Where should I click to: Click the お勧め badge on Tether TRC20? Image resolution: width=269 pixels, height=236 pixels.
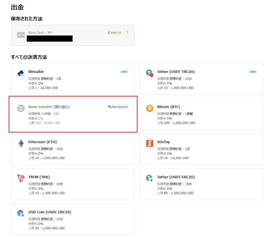(x=253, y=71)
